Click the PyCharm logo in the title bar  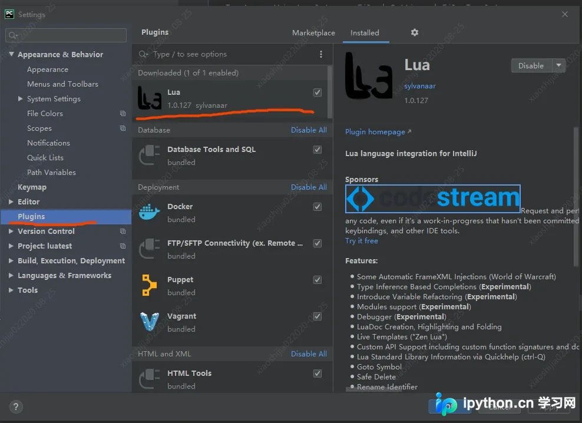click(9, 14)
